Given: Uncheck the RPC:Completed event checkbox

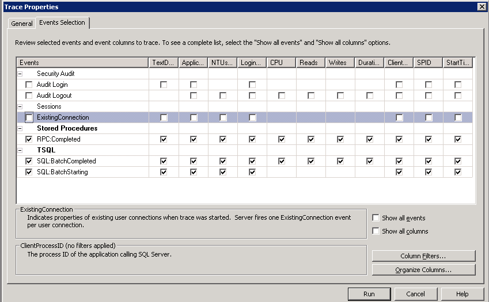Looking at the screenshot, I should [29, 139].
